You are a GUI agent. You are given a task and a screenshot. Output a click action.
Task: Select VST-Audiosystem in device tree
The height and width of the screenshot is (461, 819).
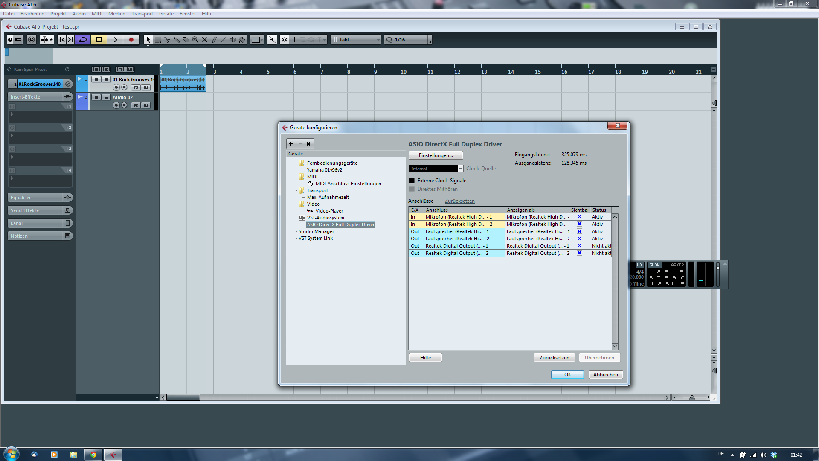(325, 218)
